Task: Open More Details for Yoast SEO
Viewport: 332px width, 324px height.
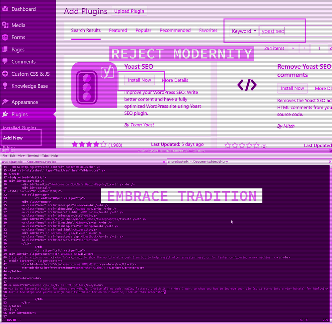Action: coord(175,80)
